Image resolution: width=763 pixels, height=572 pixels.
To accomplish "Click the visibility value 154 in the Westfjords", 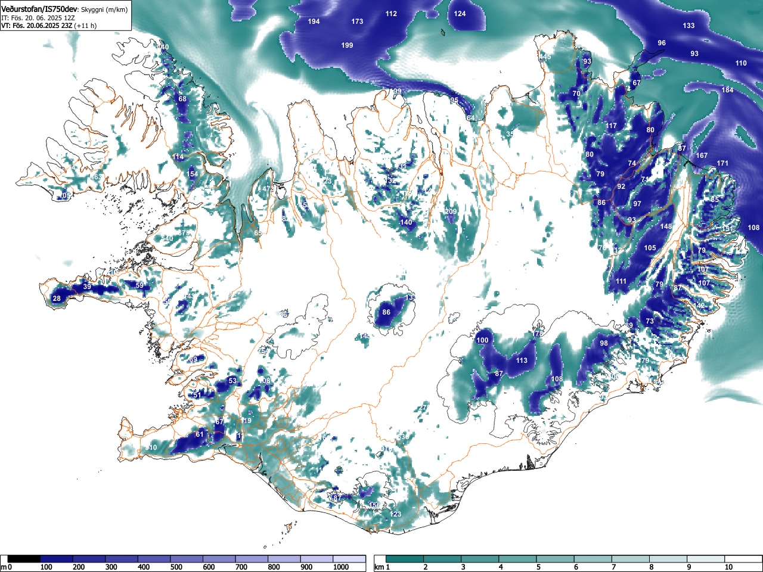I will [x=192, y=174].
